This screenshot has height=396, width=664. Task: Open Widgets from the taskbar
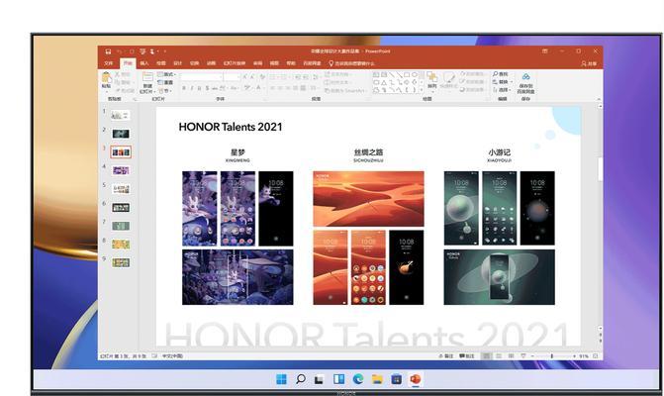click(x=338, y=379)
